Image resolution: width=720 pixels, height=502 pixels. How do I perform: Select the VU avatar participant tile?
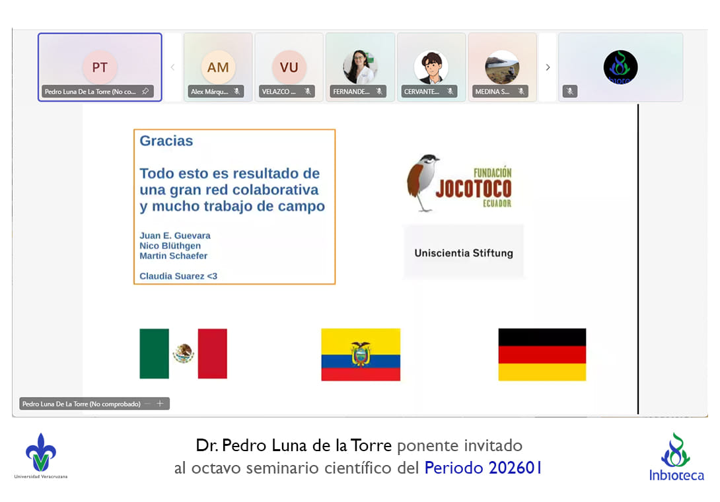289,65
